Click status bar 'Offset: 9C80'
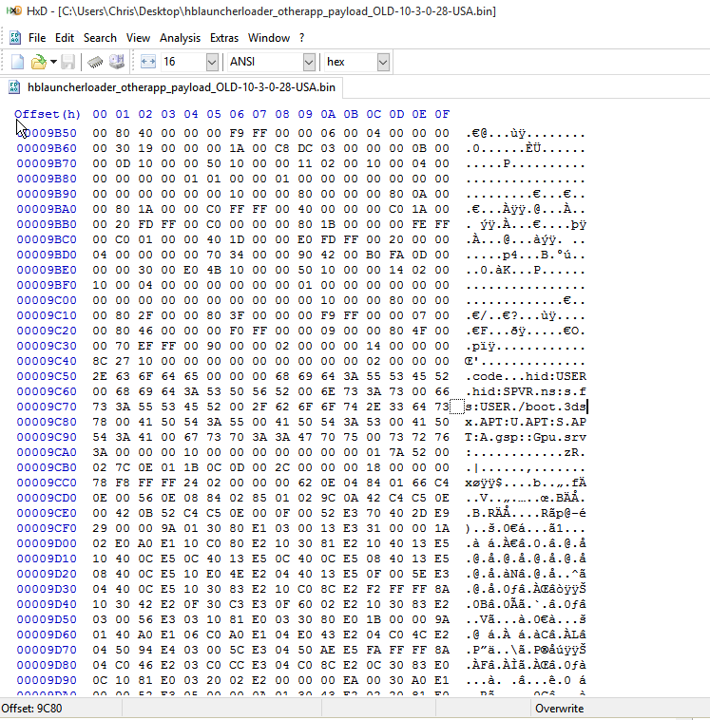Image resolution: width=710 pixels, height=720 pixels. tap(31, 709)
